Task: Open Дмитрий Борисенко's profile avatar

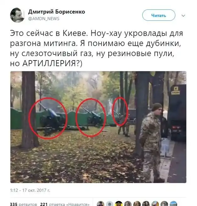Action: pos(17,15)
